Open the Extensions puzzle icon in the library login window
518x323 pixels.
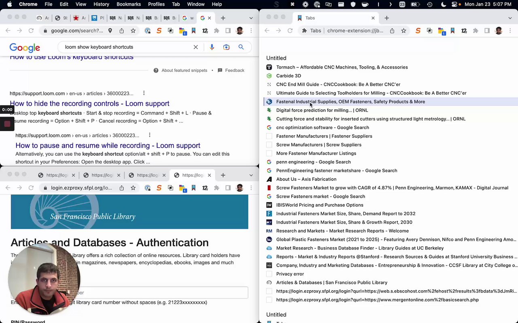point(217,188)
